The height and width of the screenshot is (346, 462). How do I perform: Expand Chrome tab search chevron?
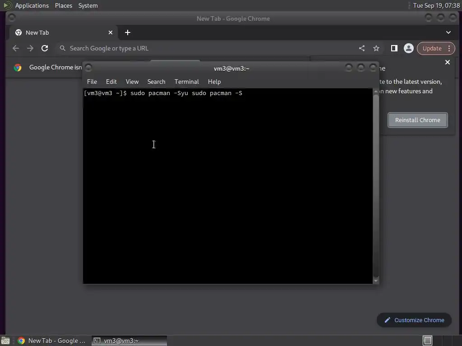pyautogui.click(x=448, y=32)
